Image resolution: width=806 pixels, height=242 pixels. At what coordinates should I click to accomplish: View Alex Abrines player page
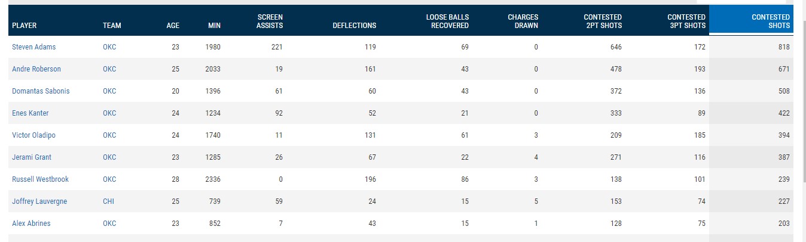[x=31, y=224]
